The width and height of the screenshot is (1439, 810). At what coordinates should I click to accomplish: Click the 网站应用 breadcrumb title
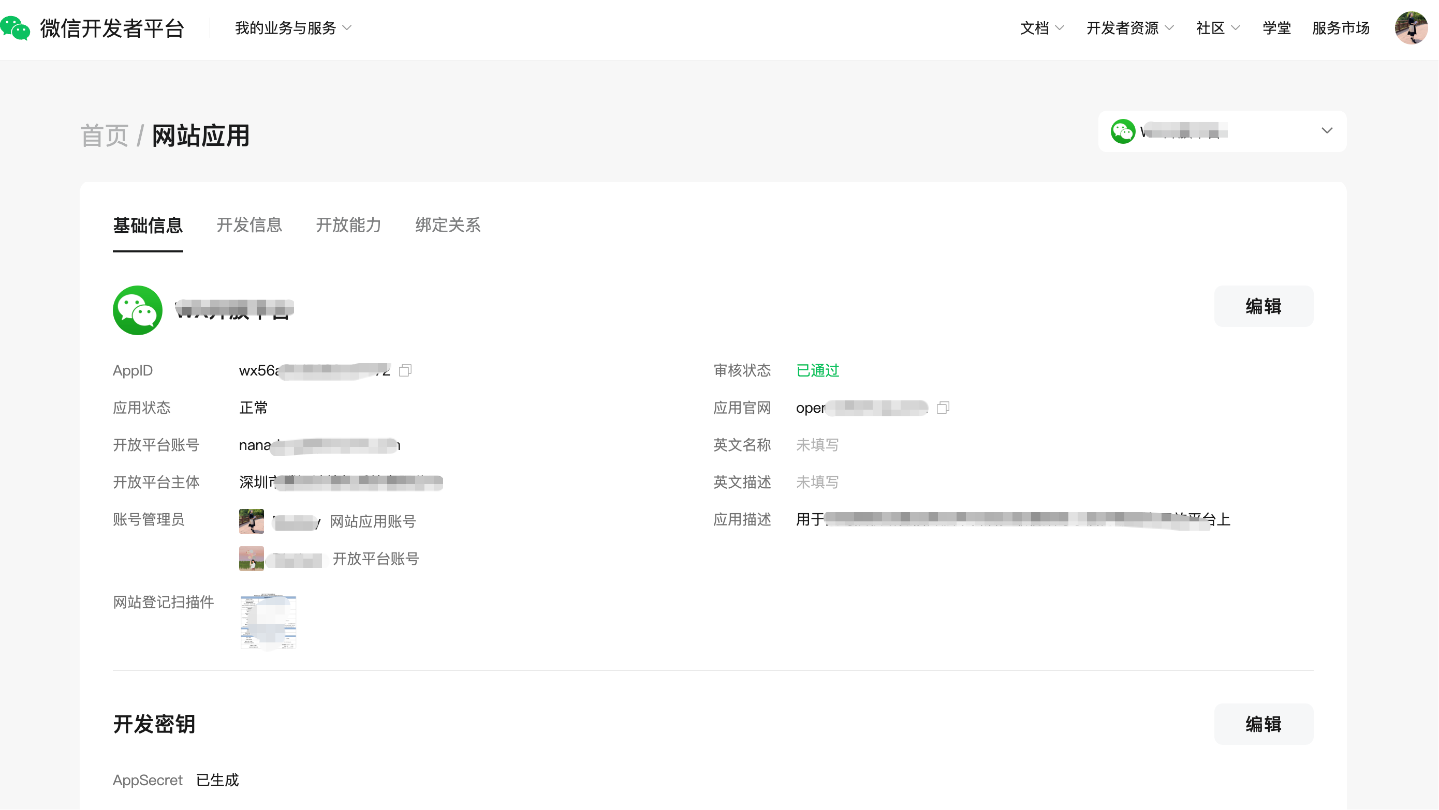(200, 136)
